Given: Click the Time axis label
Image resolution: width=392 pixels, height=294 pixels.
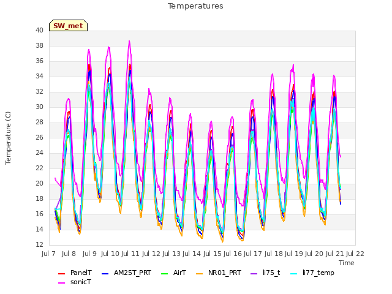Looking at the screenshot, I should (x=347, y=263).
